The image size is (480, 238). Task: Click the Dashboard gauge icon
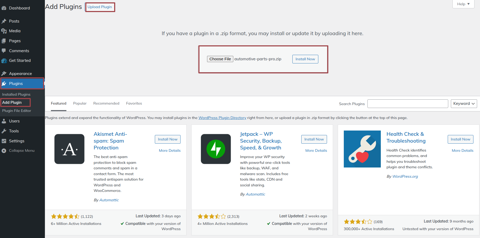pos(4,8)
